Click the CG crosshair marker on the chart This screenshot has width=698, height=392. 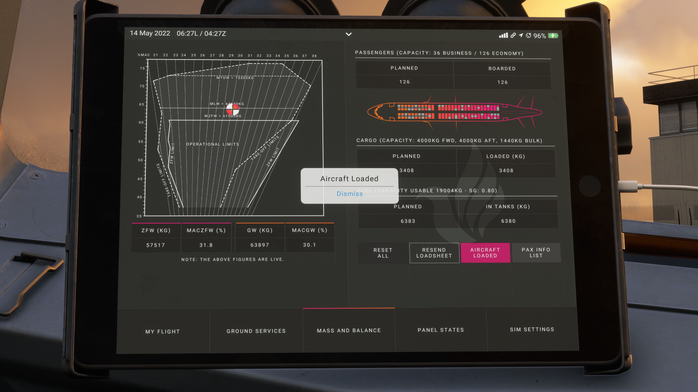click(233, 109)
